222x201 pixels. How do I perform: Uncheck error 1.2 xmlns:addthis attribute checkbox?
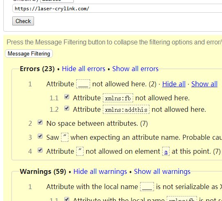tap(67, 108)
